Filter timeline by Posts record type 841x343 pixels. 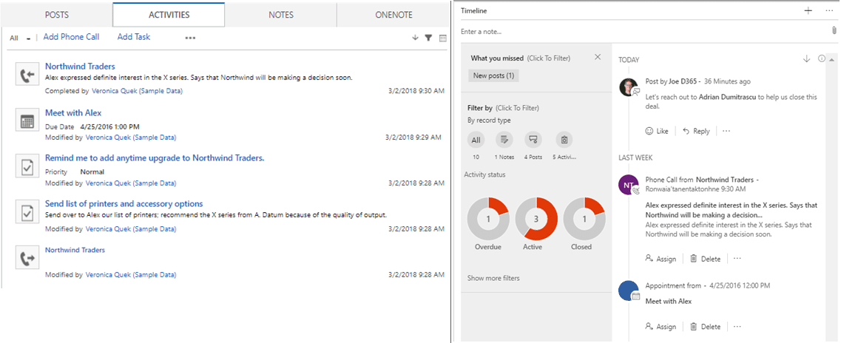coord(533,140)
